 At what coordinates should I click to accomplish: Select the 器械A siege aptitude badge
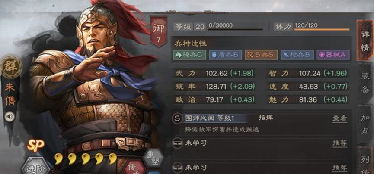pos(333,55)
